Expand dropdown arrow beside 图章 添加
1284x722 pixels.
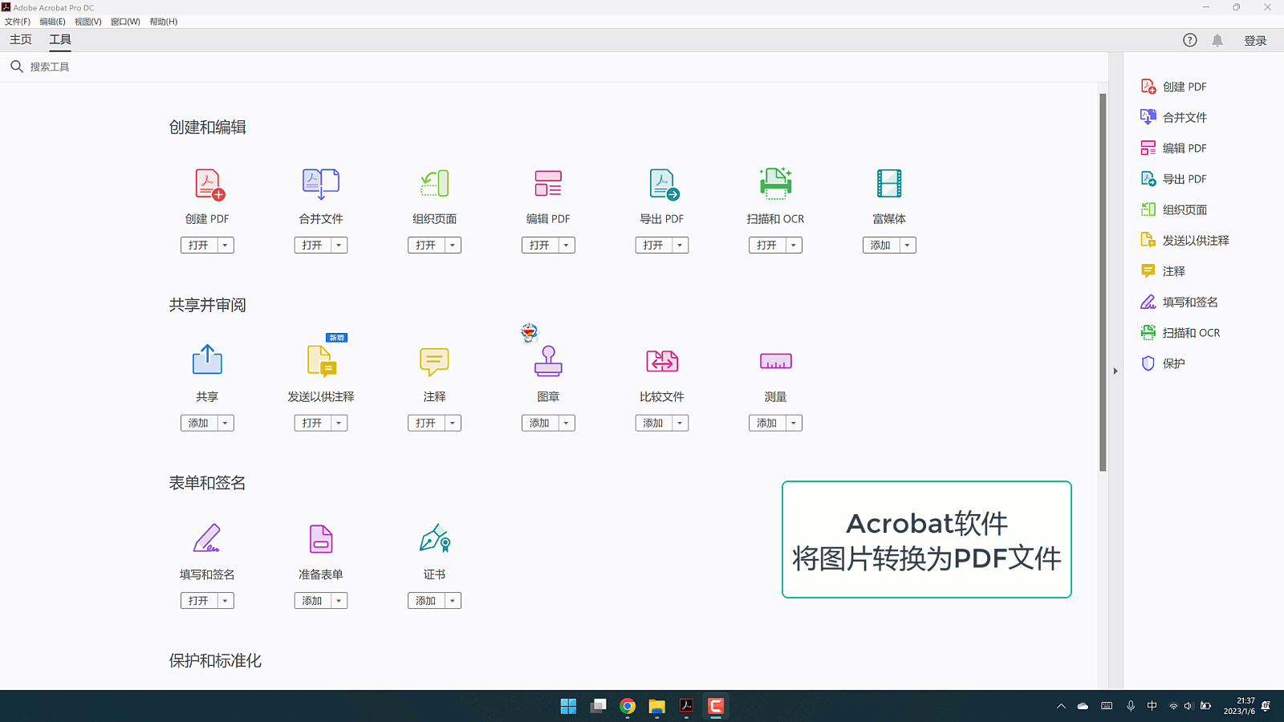tap(567, 423)
